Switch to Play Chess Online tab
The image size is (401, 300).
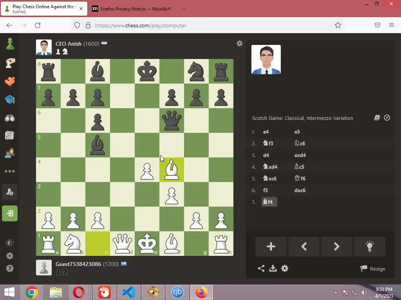pos(44,9)
